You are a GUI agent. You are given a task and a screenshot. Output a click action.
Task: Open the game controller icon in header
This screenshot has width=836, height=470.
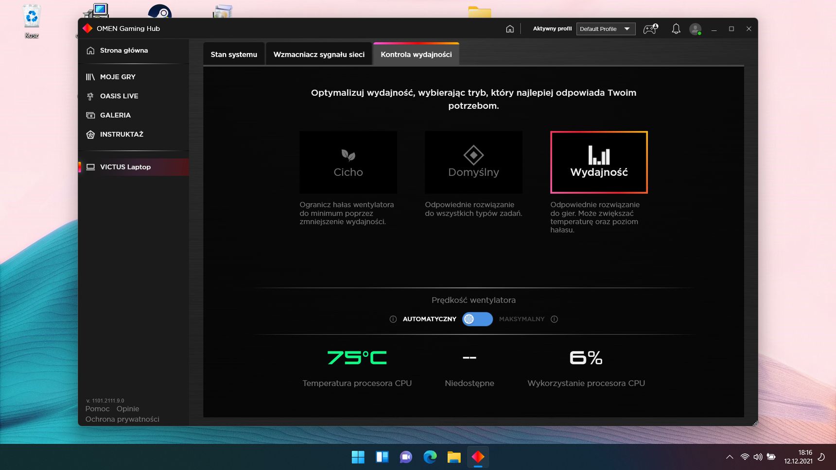(x=650, y=29)
